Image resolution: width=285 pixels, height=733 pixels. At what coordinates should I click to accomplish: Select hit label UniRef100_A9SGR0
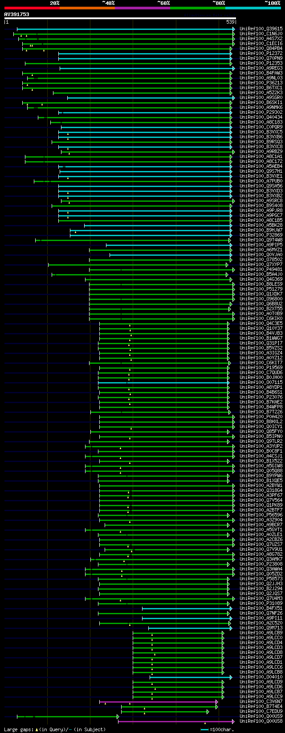click(261, 97)
